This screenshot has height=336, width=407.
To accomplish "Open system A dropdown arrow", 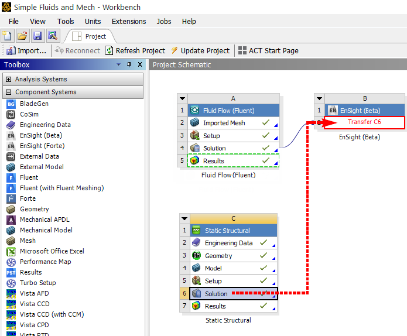I will (183, 98).
